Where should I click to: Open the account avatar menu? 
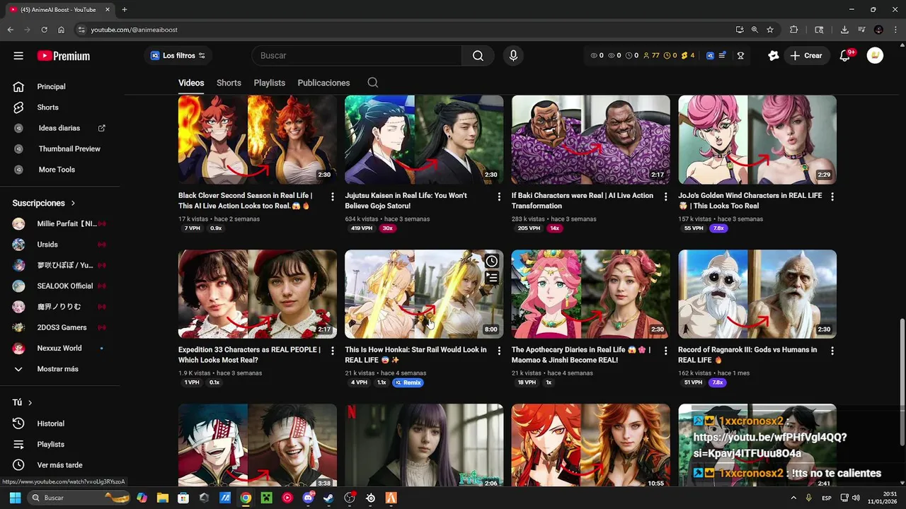(875, 56)
